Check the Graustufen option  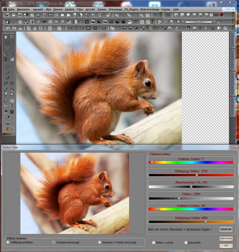pos(186,242)
